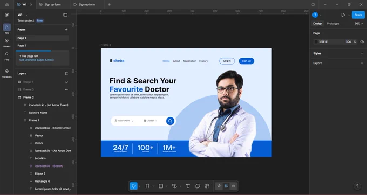Viewport: 367px width, 195px height.
Task: Select the Text tool
Action: click(188, 186)
